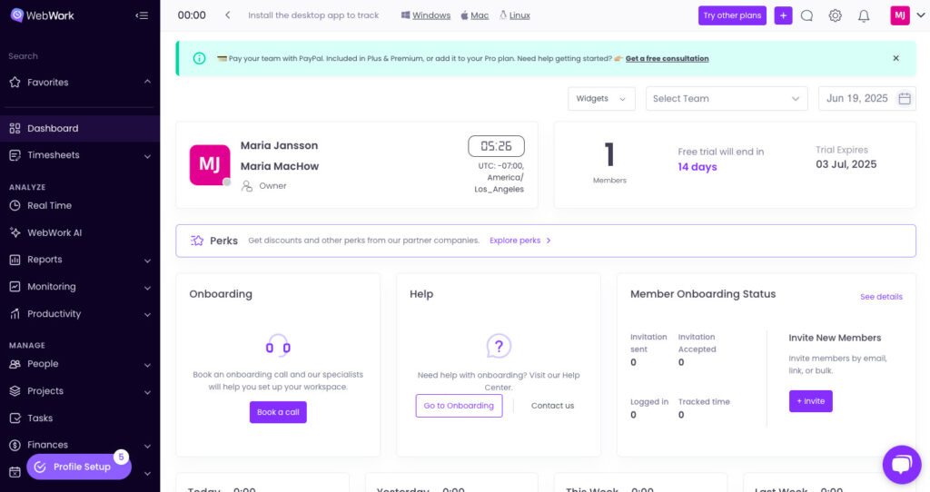Click the Reports icon in sidebar
930x492 pixels.
click(15, 260)
